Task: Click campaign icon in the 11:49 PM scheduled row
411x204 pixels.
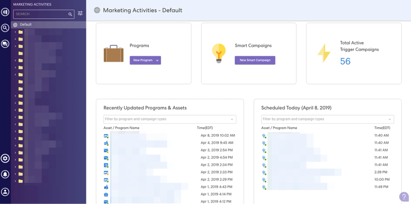Action: (x=264, y=187)
